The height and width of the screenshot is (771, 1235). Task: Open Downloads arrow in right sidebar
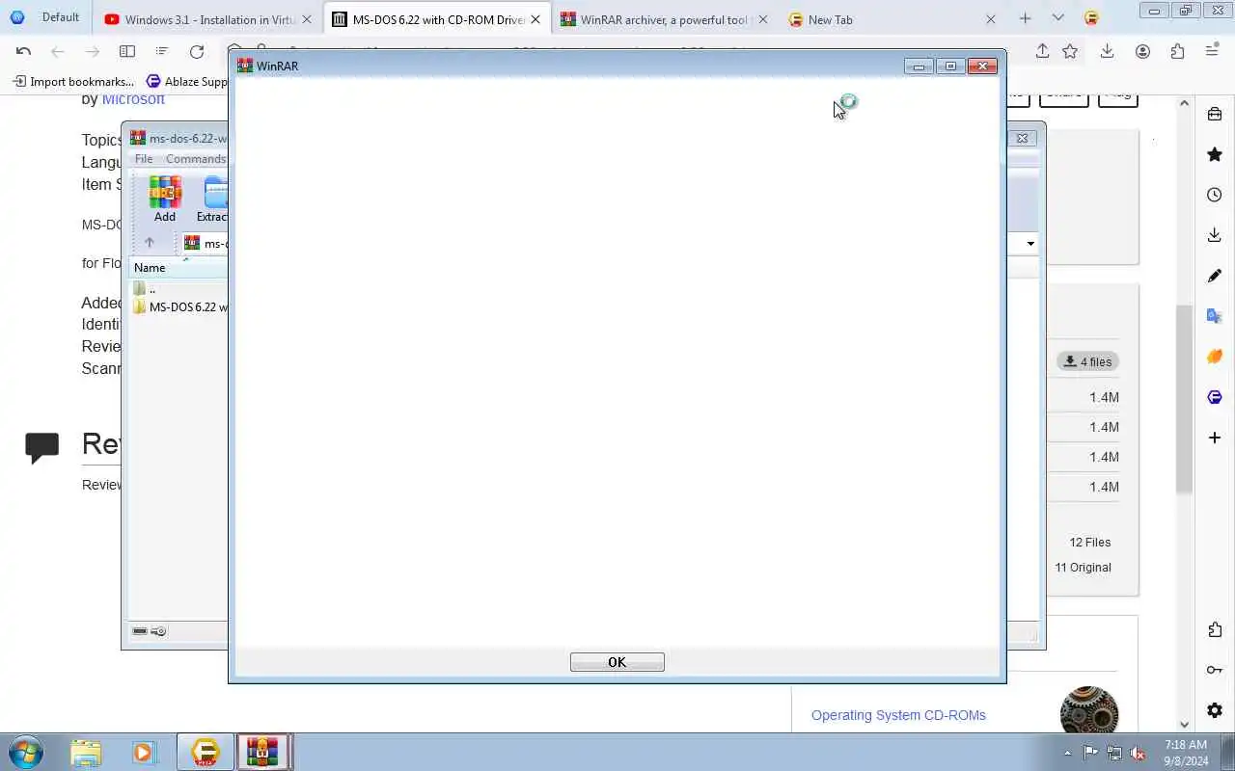coord(1215,235)
